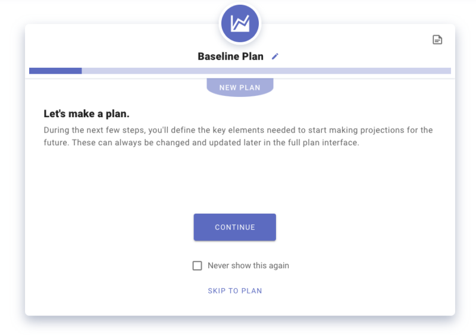Bypass setup using Skip to Plan
Screen dimensions: 476x335
pos(234,291)
